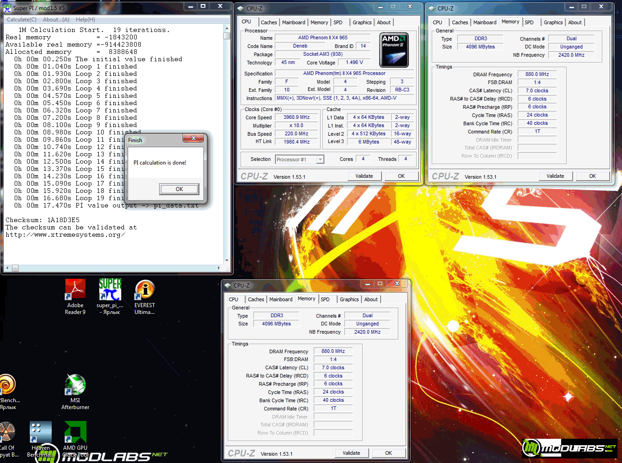The height and width of the screenshot is (463, 622).
Task: Click the top-right CPU-Z window title icon
Action: click(x=432, y=8)
